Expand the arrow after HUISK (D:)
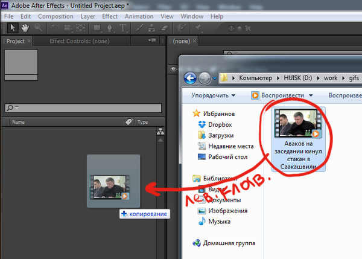The width and height of the screenshot is (362, 259). 318,78
